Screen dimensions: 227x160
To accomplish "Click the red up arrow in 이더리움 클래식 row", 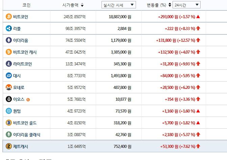I will [198, 134].
